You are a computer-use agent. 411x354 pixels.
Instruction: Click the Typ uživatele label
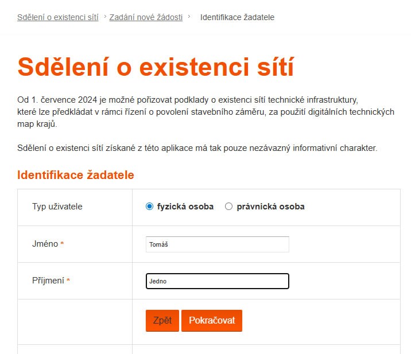(x=57, y=207)
